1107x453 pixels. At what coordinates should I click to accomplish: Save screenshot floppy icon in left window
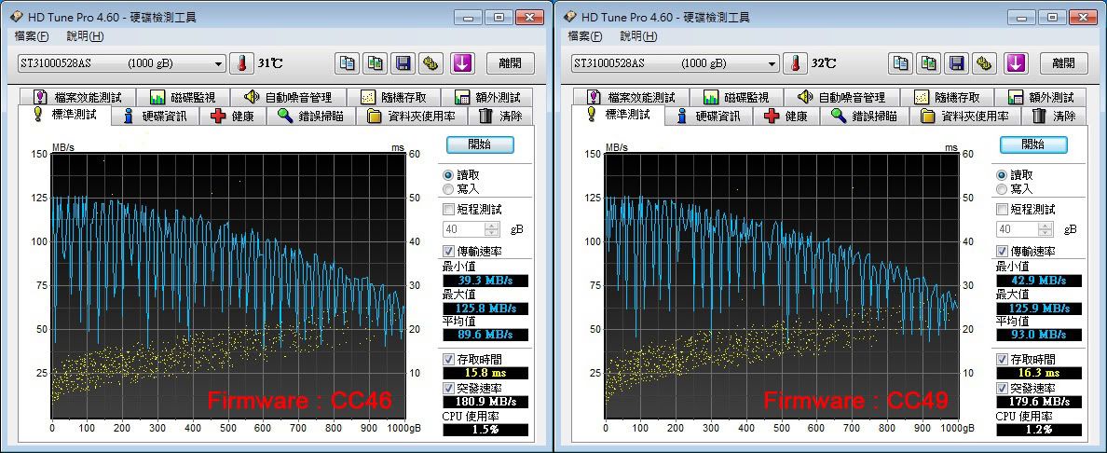pyautogui.click(x=403, y=62)
